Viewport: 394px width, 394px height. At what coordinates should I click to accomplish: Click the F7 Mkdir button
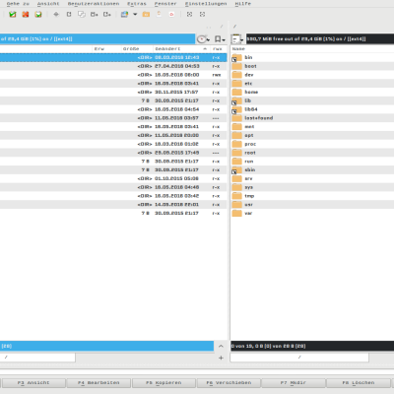pos(294,383)
